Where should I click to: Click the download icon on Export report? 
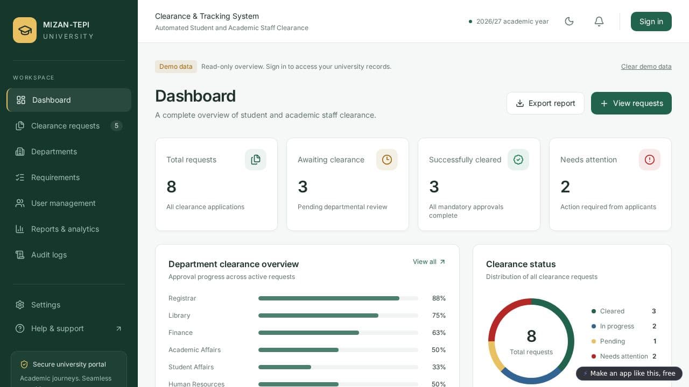[x=520, y=103]
